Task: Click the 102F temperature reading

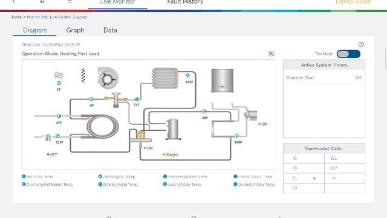Action: (189, 82)
